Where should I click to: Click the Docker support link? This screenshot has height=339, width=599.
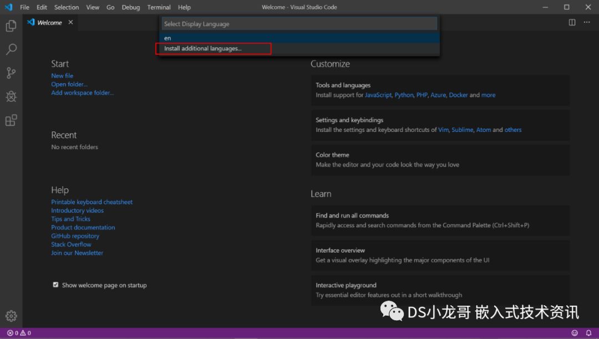pyautogui.click(x=458, y=95)
